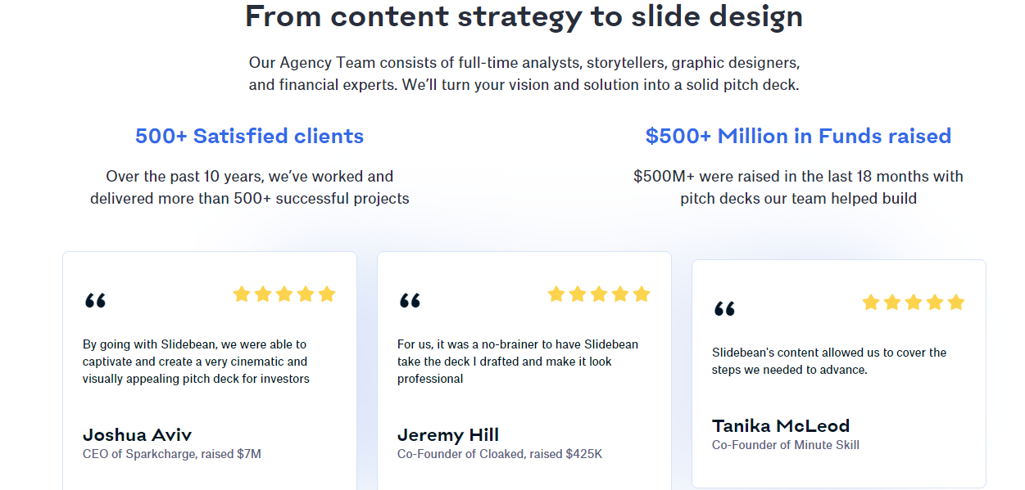
Task: Click the '500+ Satisfied clients' heading
Action: [x=250, y=136]
